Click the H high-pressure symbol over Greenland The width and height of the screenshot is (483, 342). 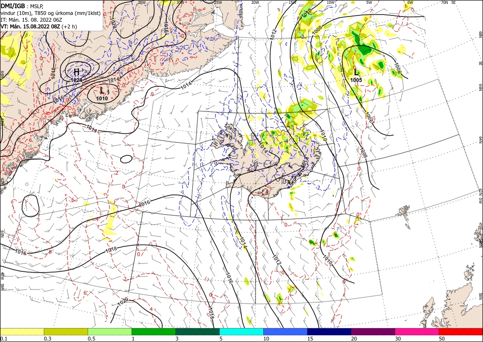click(76, 72)
